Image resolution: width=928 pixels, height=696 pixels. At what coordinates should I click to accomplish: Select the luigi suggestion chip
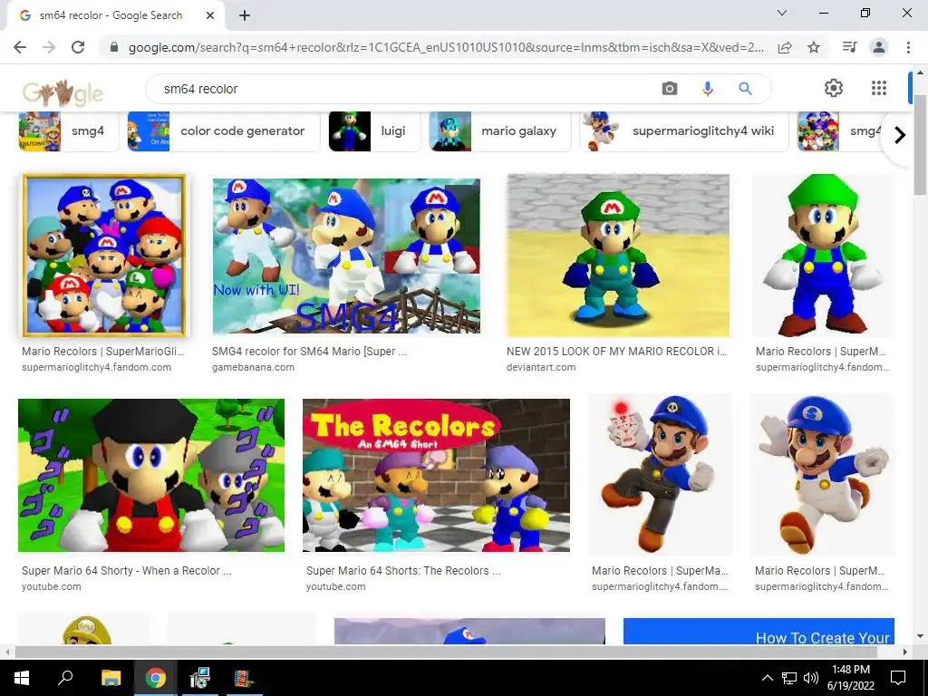coord(374,131)
